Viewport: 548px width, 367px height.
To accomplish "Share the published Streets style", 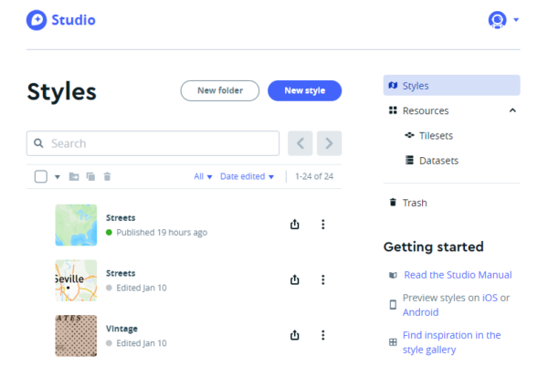I will pos(295,225).
